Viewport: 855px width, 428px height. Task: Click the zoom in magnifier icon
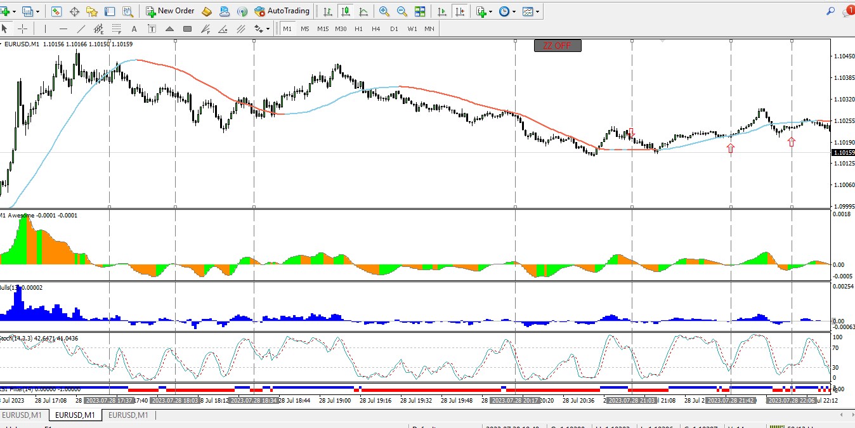pos(384,11)
